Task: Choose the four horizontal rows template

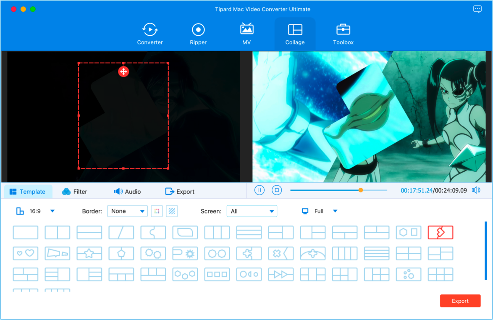Action: (377, 253)
